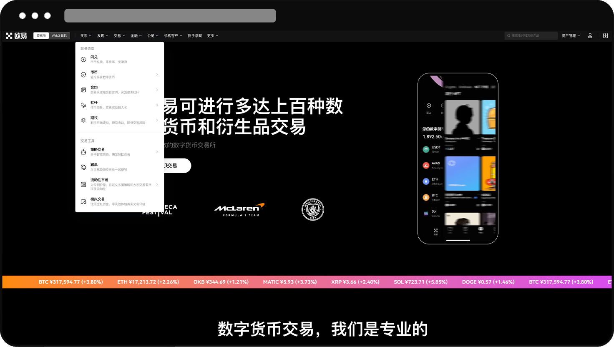Click the 合约 contracts icon in menu
This screenshot has height=347, width=614.
pos(83,90)
